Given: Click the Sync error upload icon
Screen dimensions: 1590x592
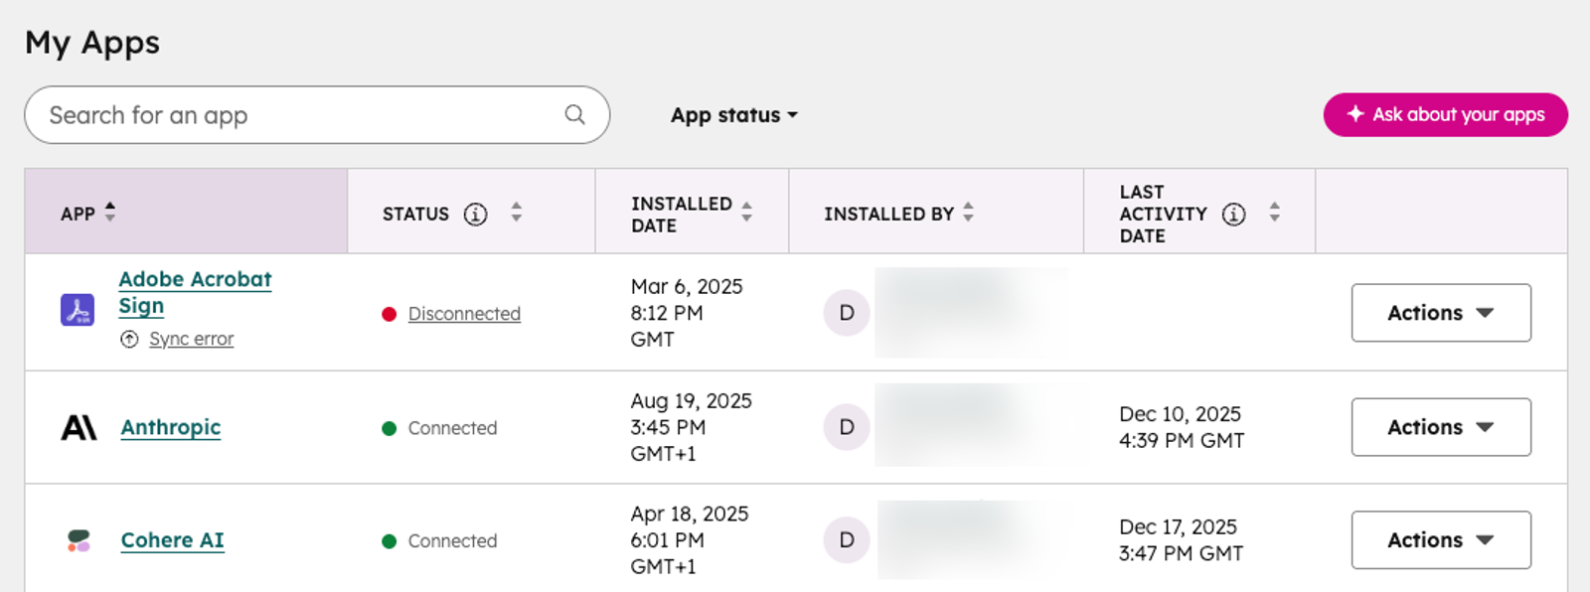Looking at the screenshot, I should click(x=129, y=340).
